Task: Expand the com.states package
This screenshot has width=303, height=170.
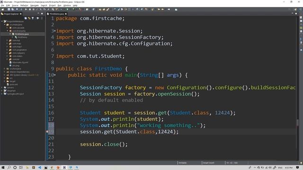Action: (x=7, y=56)
